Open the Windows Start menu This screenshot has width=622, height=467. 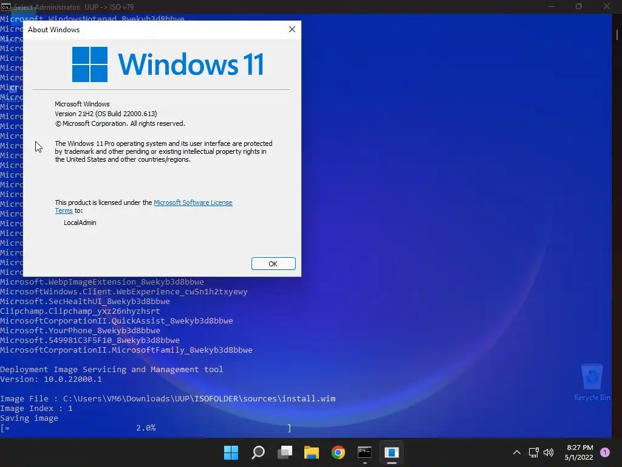click(x=231, y=452)
